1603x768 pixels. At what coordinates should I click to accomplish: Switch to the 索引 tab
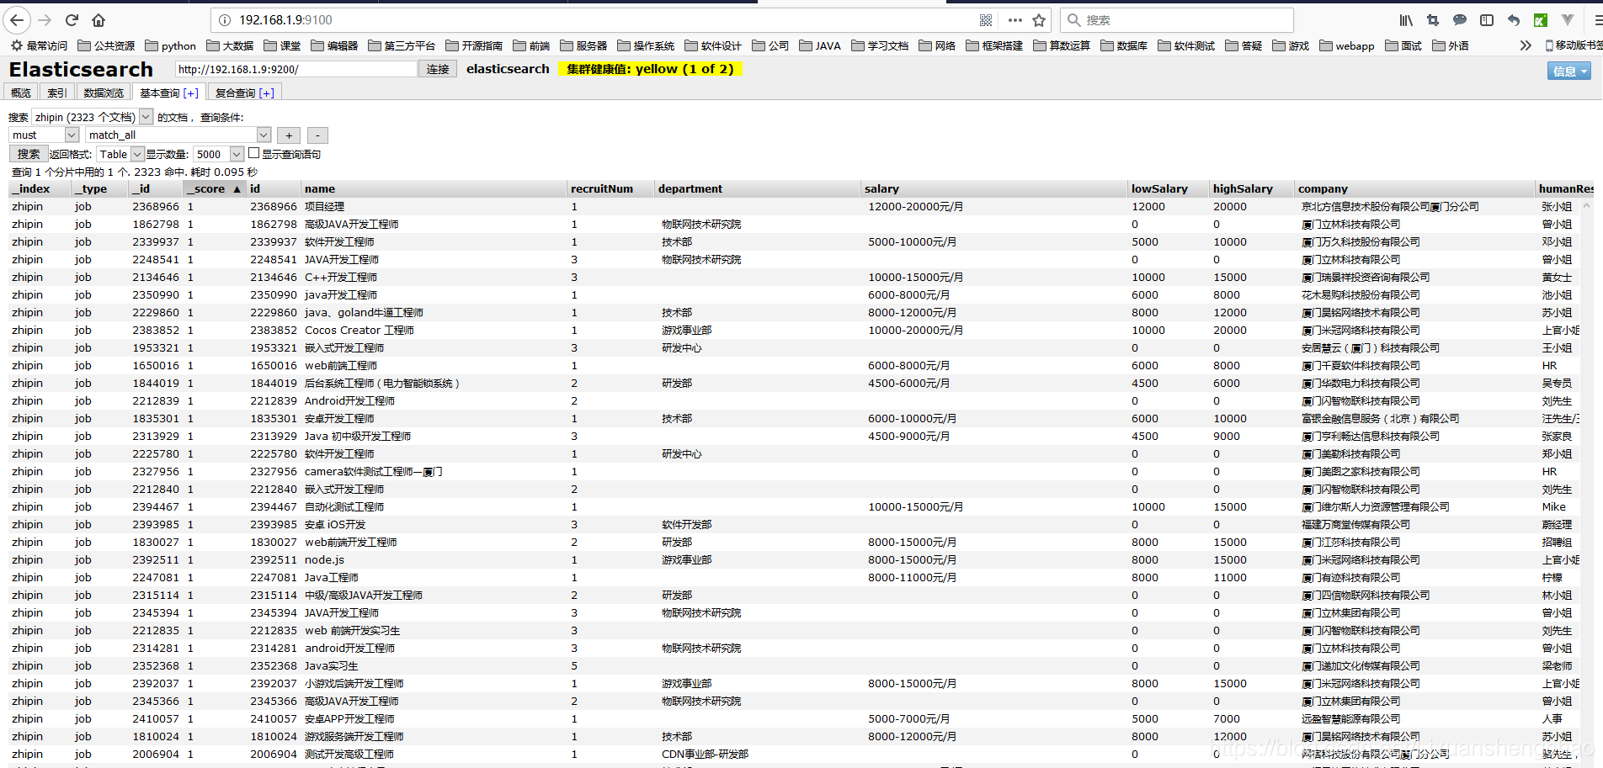[56, 93]
